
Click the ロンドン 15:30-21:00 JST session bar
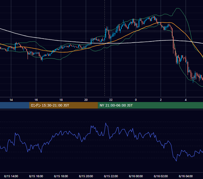coord(63,105)
